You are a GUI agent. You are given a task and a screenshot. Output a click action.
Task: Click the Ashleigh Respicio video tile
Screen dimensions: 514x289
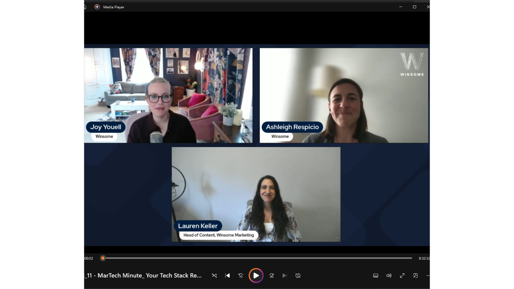pyautogui.click(x=344, y=95)
